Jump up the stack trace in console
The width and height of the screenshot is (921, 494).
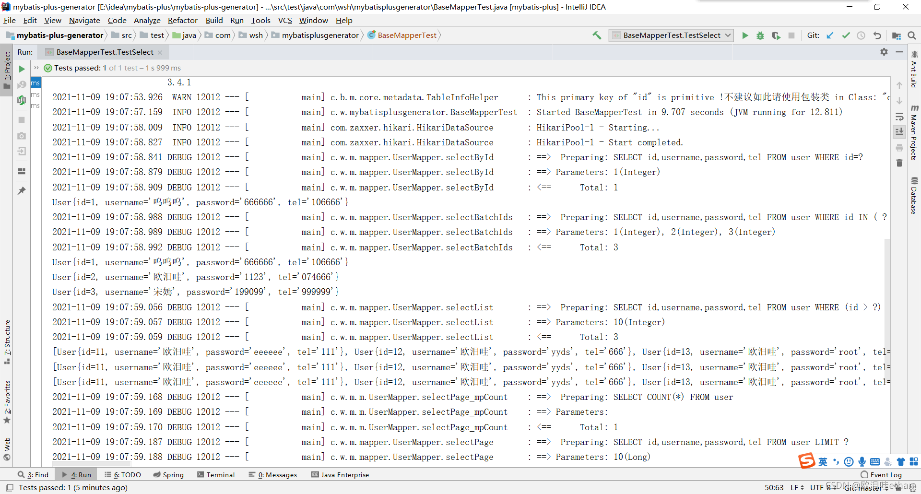(x=899, y=85)
